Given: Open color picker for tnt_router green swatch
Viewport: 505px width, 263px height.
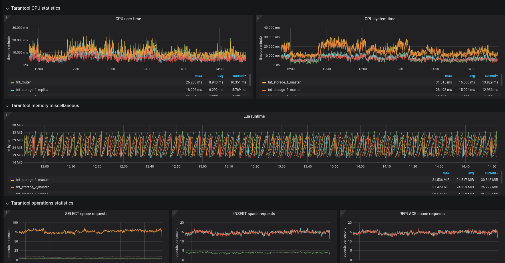Looking at the screenshot, I should 12,83.
